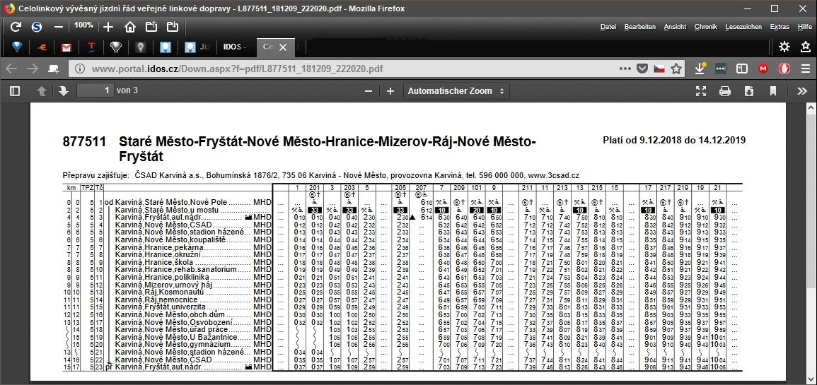Image resolution: width=817 pixels, height=385 pixels.
Task: Bookmark this page with the star
Action: [676, 69]
